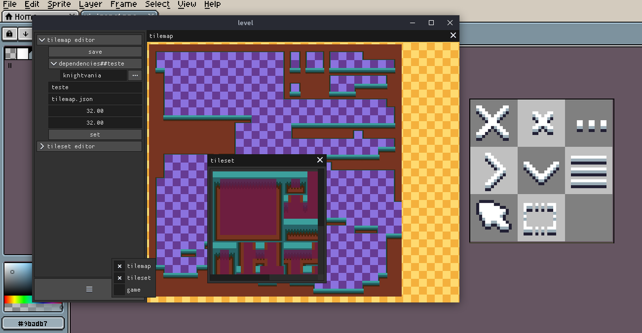Click the tilemap.json filename field
This screenshot has height=333, width=642.
point(95,99)
